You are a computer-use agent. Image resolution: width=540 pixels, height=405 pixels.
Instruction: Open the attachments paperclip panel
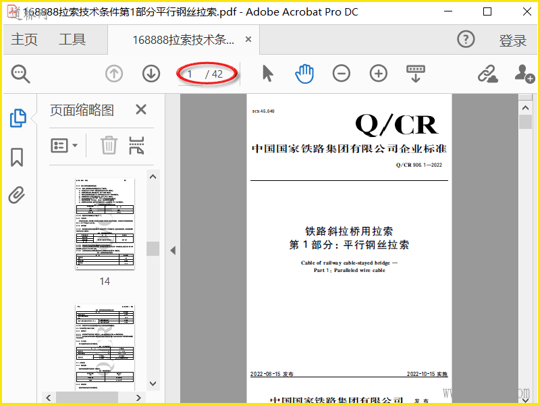(16, 195)
